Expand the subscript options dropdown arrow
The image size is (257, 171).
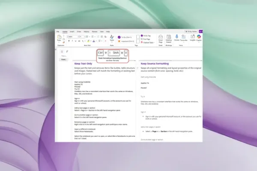click(x=85, y=41)
